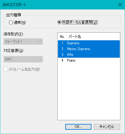This screenshot has width=125, height=134.
Task: Click the No. column header
Action: pyautogui.click(x=62, y=37)
